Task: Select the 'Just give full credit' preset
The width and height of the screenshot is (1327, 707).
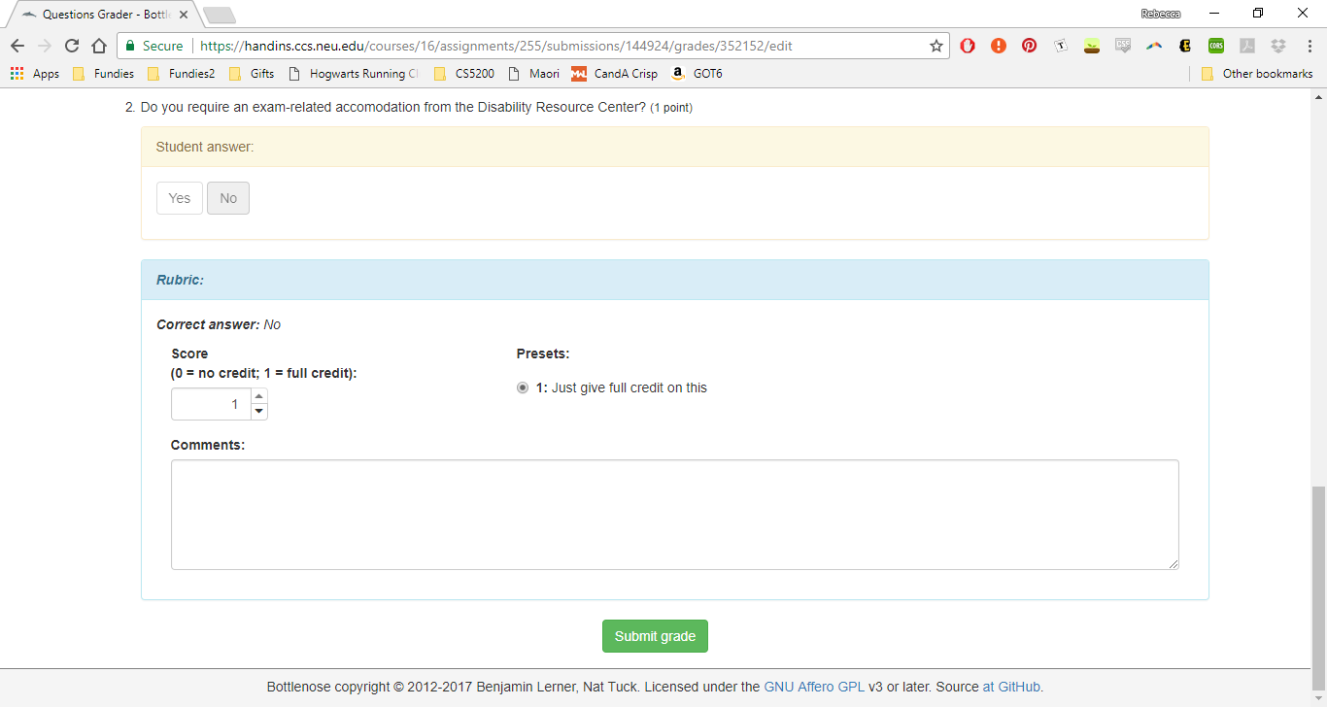Action: coord(523,387)
